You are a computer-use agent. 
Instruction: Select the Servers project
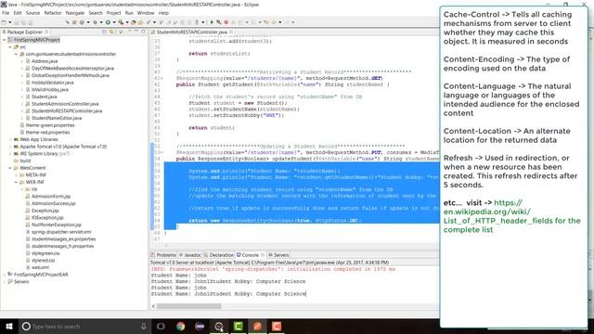tap(20, 282)
